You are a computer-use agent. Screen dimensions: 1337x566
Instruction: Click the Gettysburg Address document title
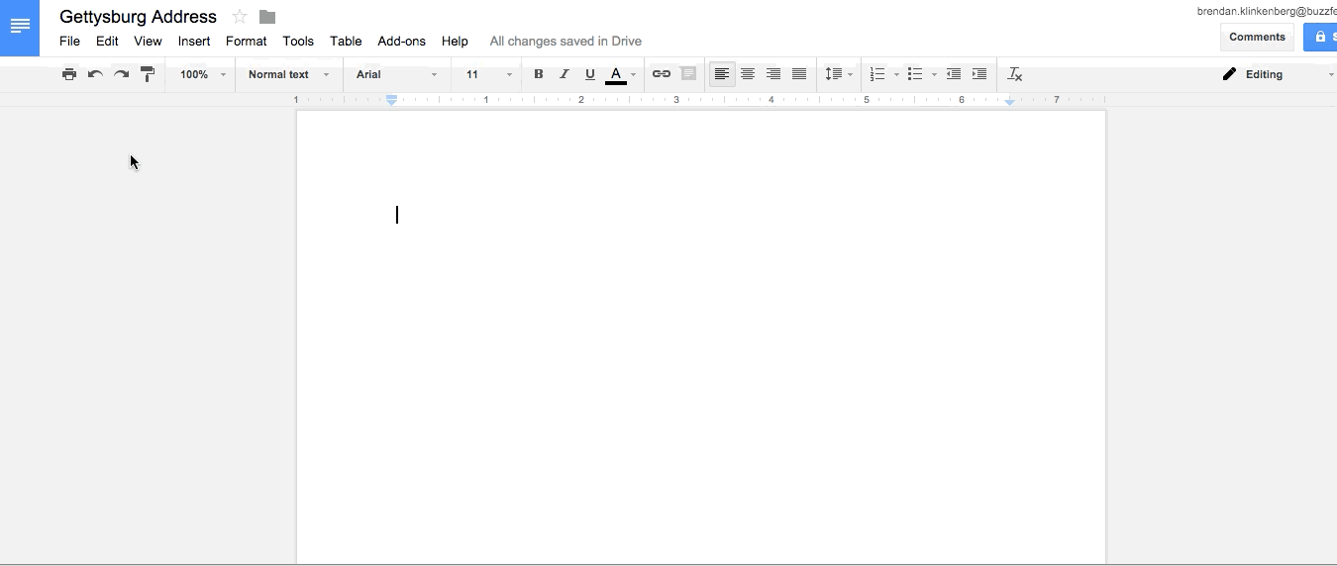click(138, 17)
